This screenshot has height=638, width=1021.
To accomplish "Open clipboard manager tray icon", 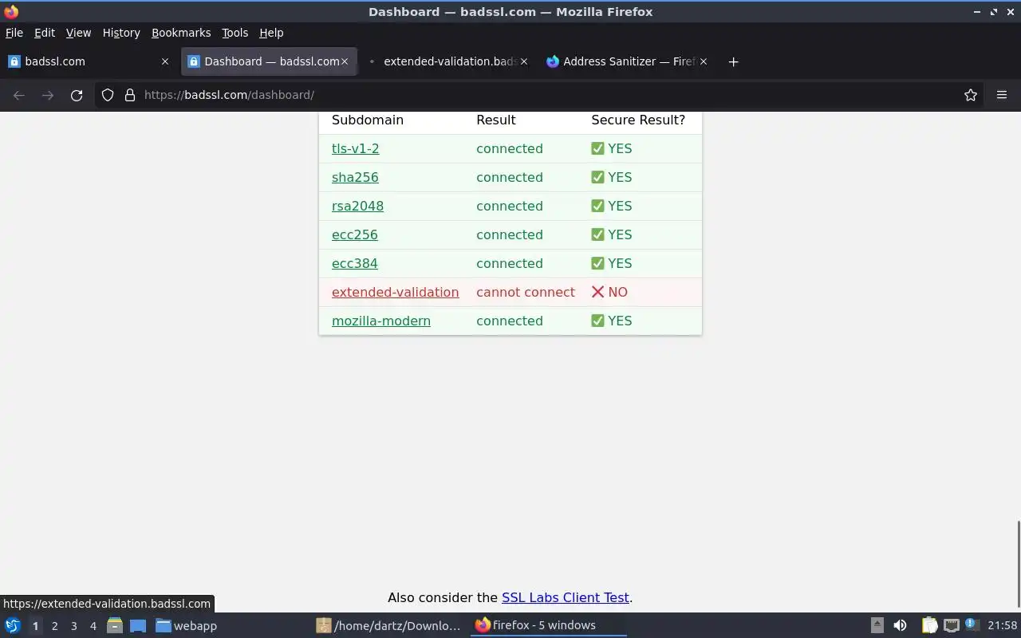I will [929, 625].
